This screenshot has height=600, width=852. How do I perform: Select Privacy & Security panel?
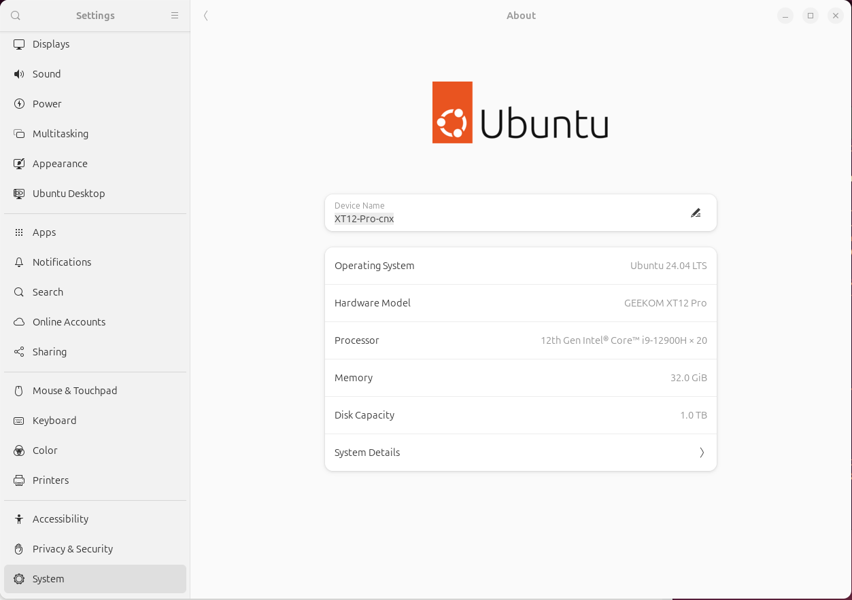tap(95, 549)
